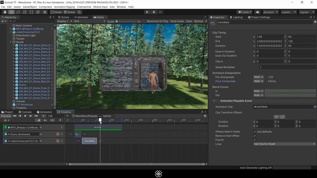The image size is (317, 178).
Task: Step forward one frame in editor
Action: (x=160, y=12)
